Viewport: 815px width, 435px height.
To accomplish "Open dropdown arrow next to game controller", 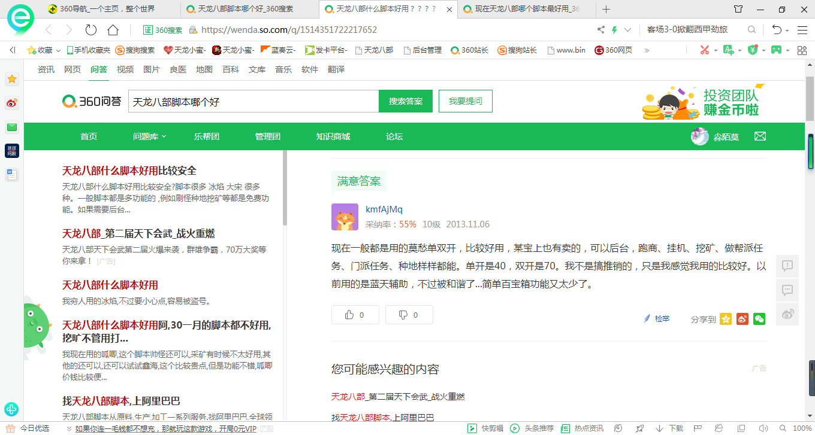I will [x=787, y=50].
